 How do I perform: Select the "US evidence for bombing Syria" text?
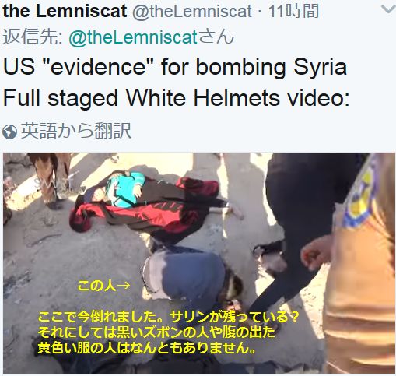tap(175, 67)
